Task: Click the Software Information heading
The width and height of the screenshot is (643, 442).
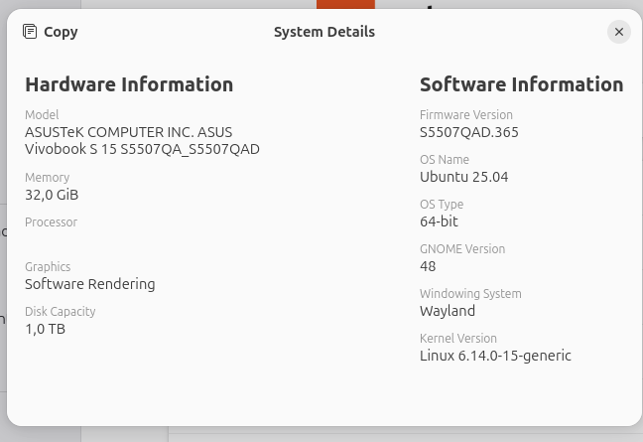Action: (521, 84)
